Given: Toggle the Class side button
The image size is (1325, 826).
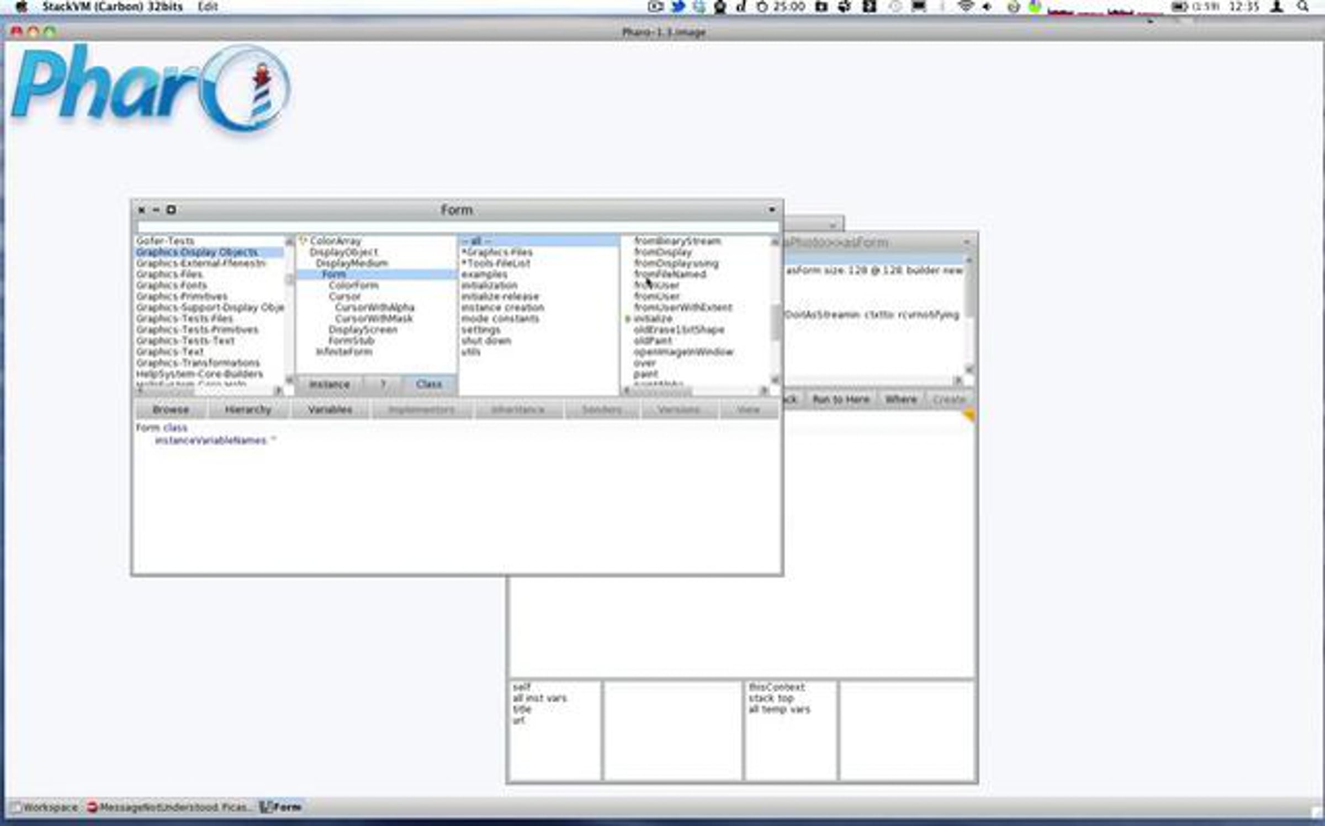Looking at the screenshot, I should (x=429, y=384).
